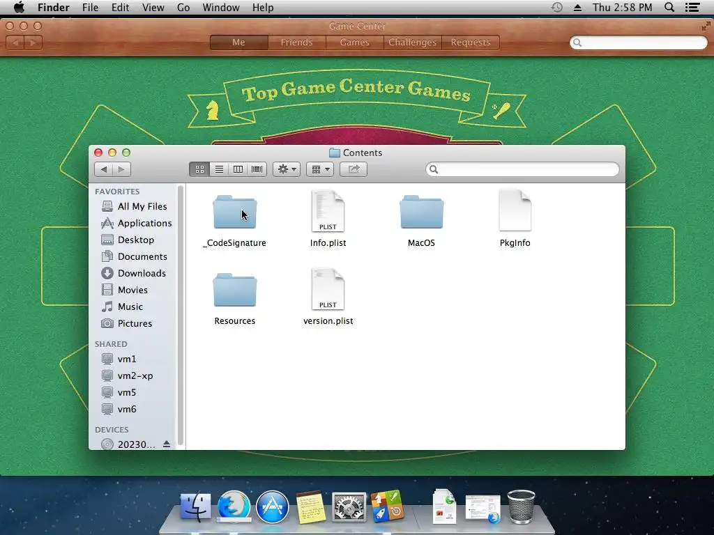Click the Finder sidebar scrollbar

click(181, 316)
